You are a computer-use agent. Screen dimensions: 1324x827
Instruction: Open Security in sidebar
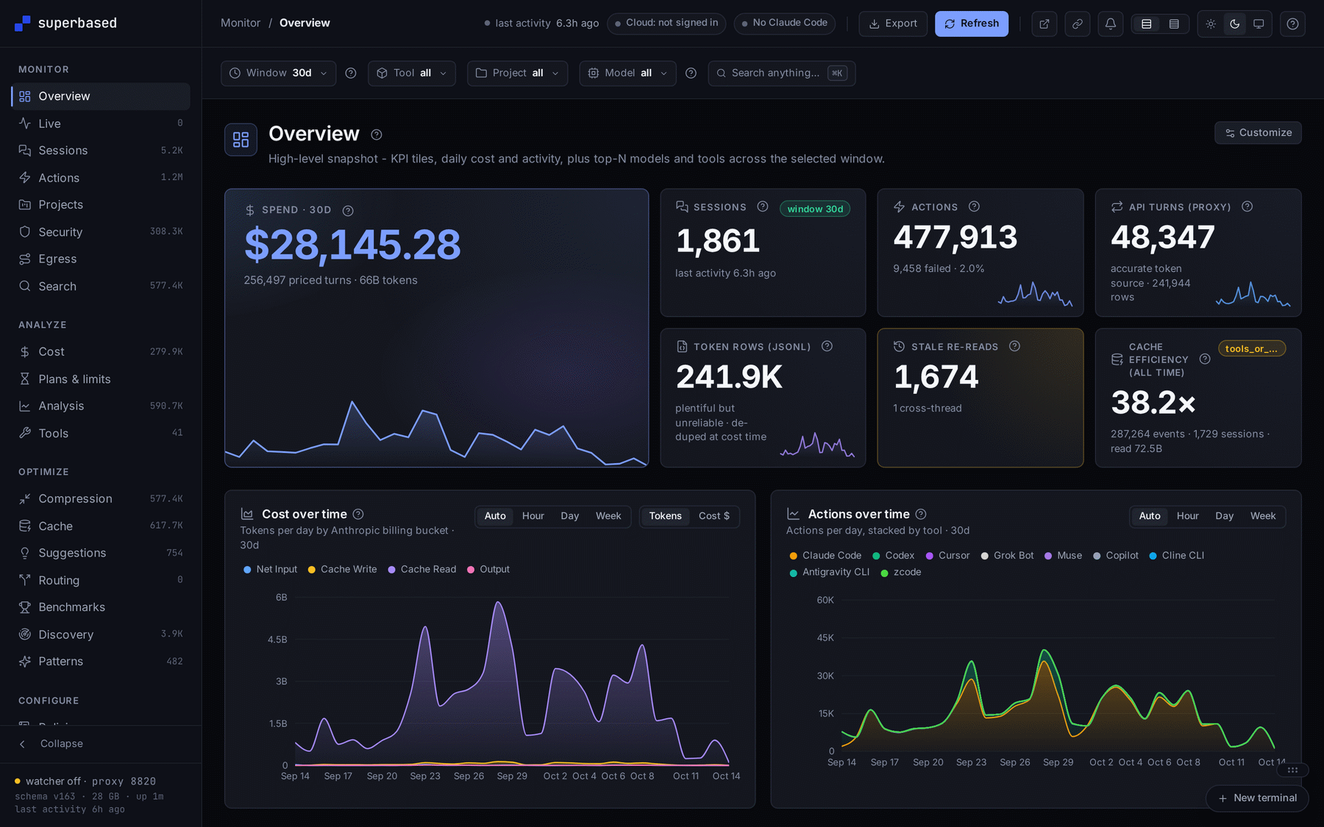(101, 232)
